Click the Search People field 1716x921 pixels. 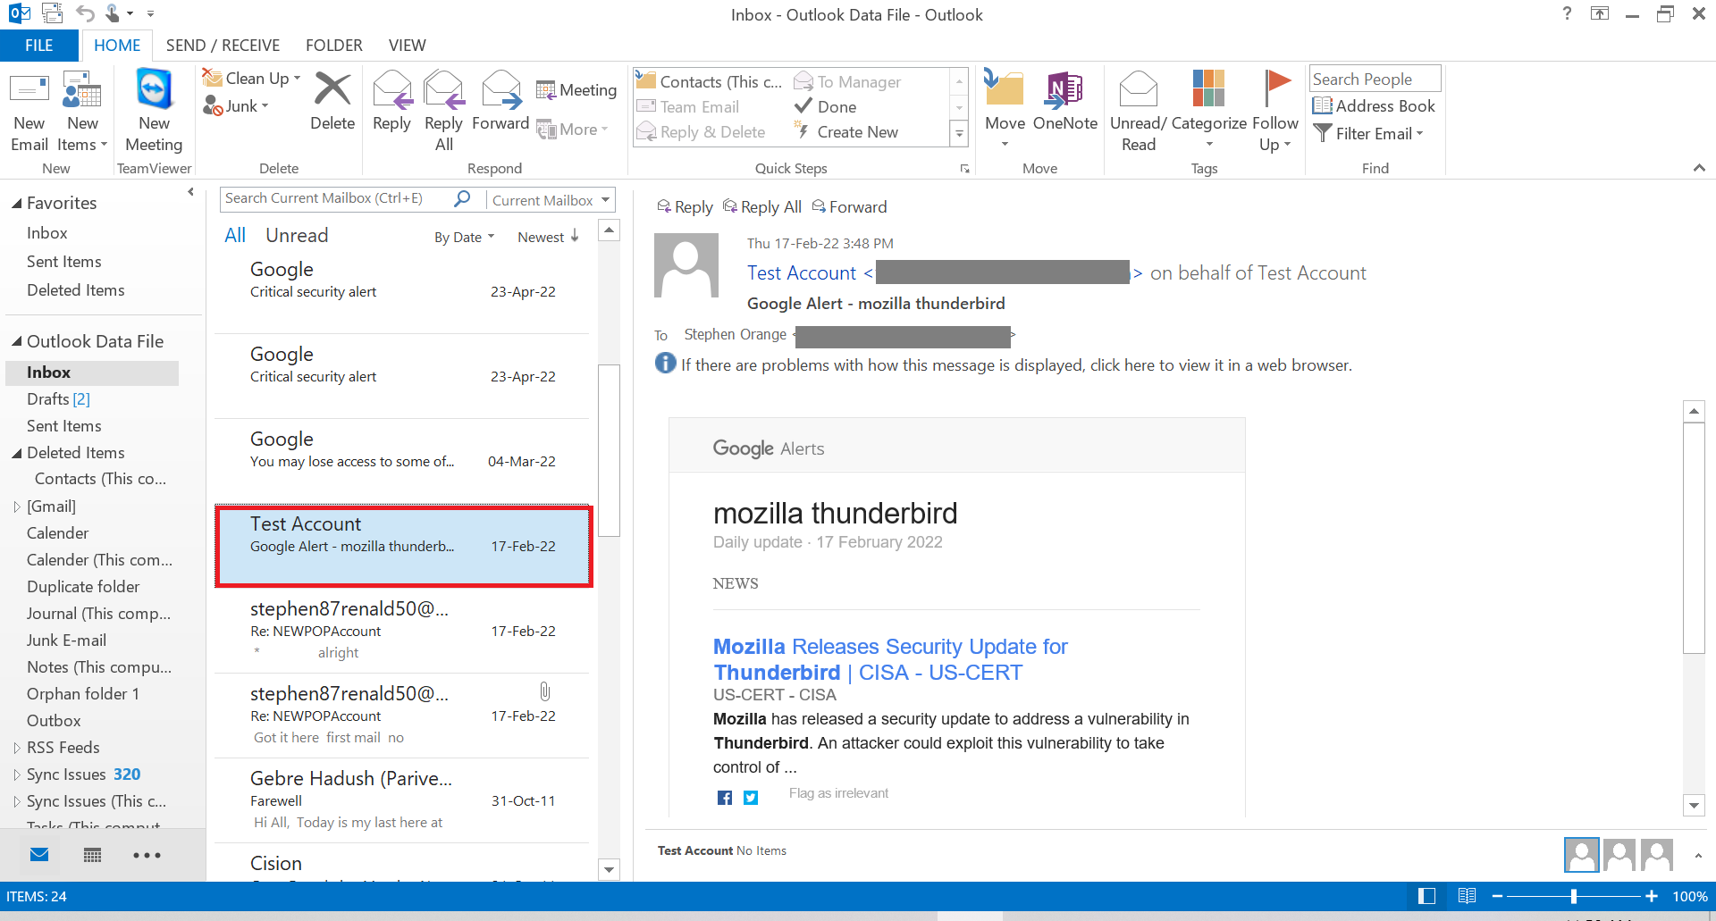[1375, 80]
